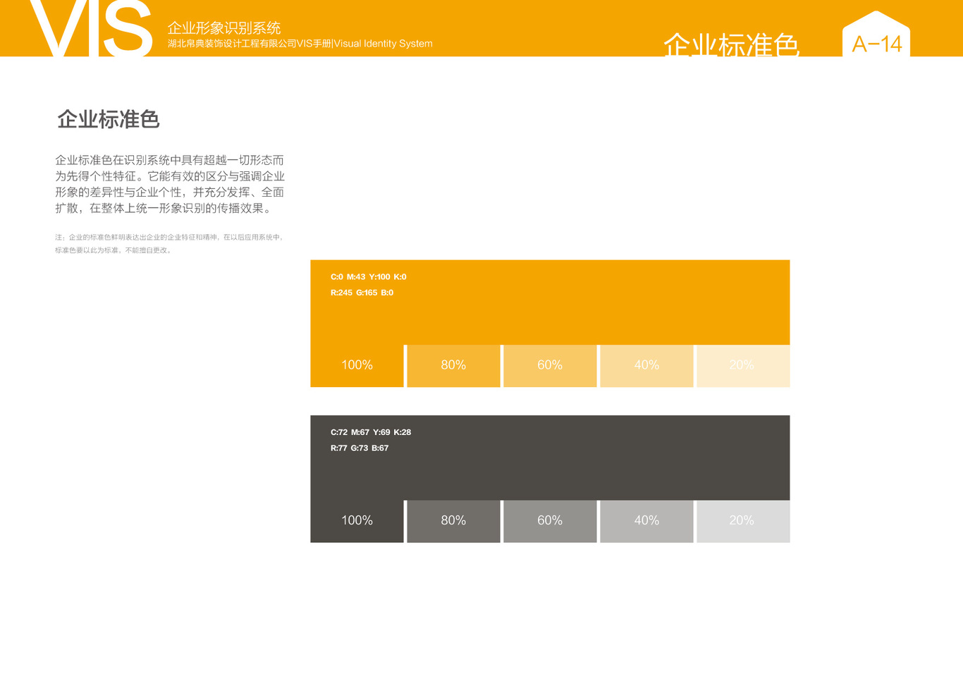This screenshot has width=963, height=681.
Task: Click the large dark gray color block
Action: (x=550, y=458)
